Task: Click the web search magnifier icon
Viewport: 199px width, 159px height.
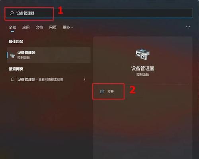Action: [12, 79]
